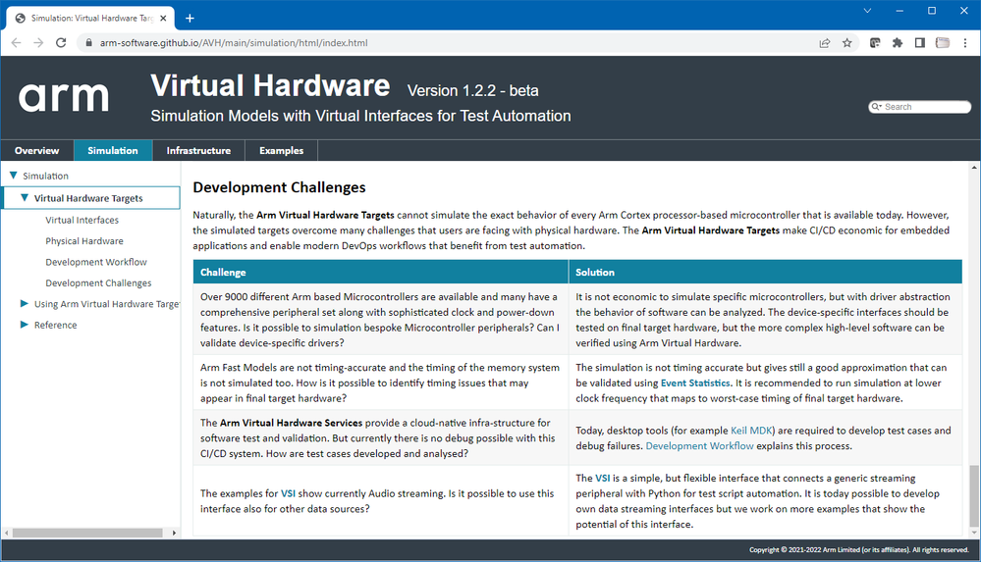Open Development Workflow in the sidebar
981x562 pixels.
click(x=96, y=262)
